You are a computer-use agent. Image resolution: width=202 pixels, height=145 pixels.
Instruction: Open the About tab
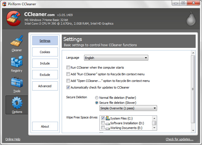pos(45,126)
